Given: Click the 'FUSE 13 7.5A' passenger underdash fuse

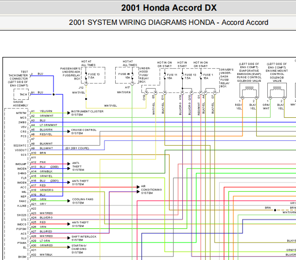Looking at the screenshot, I should pyautogui.click(x=94, y=76).
